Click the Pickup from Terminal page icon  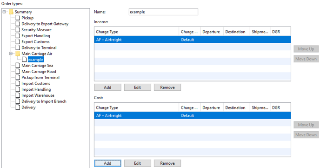[18, 78]
